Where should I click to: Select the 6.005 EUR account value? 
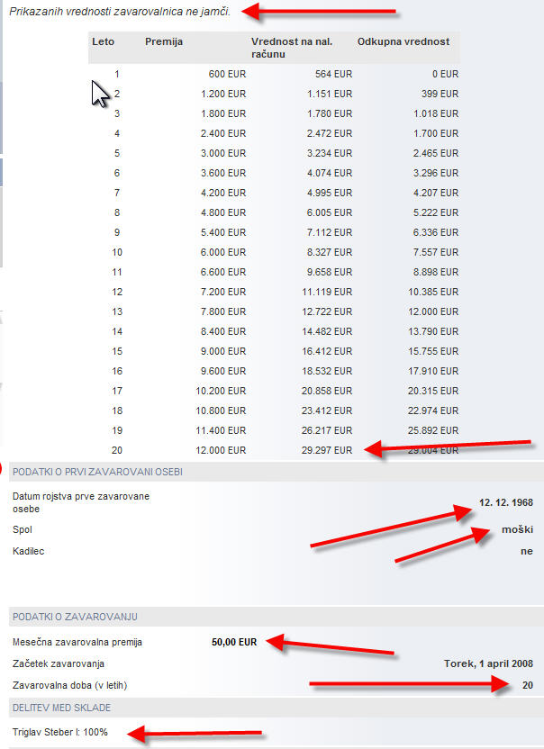coord(330,213)
